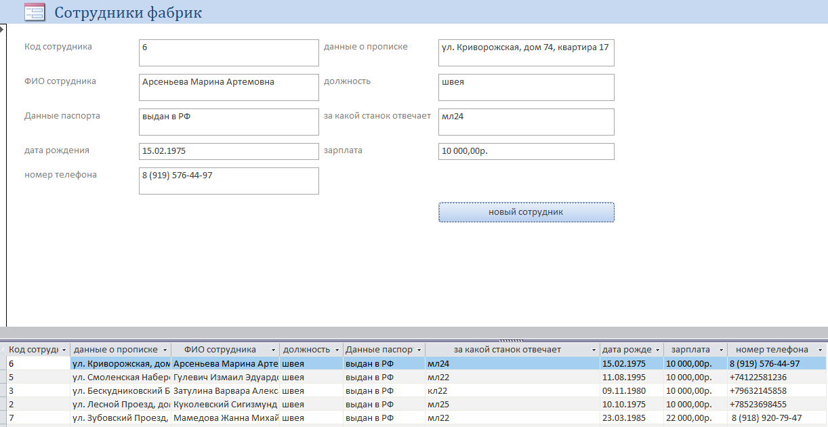This screenshot has height=427, width=828.
Task: Click the birth date cell 11.08.1995
Action: [632, 377]
